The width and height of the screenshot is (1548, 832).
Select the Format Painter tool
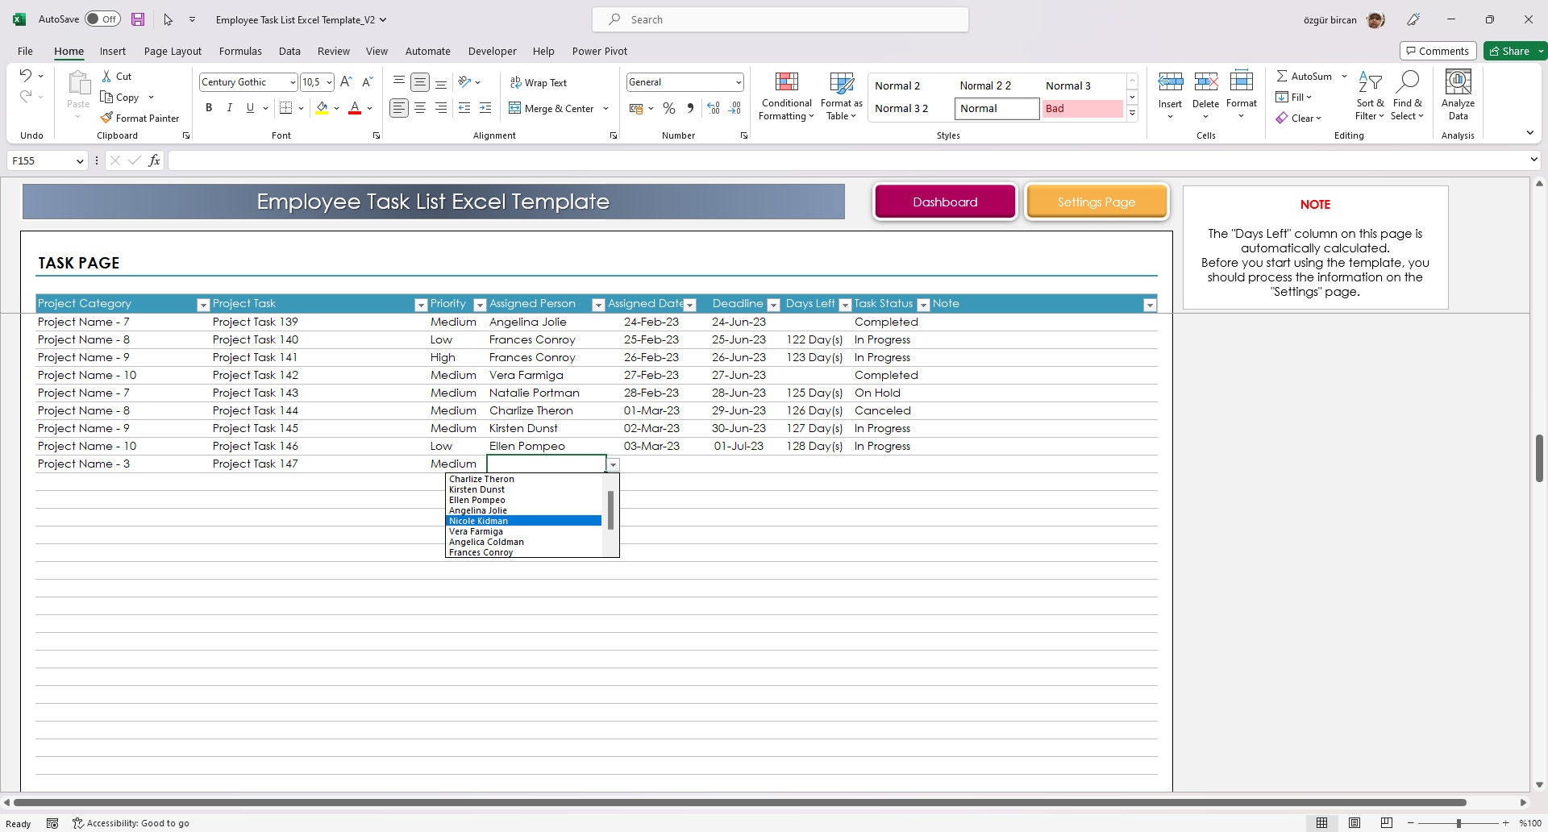(141, 118)
